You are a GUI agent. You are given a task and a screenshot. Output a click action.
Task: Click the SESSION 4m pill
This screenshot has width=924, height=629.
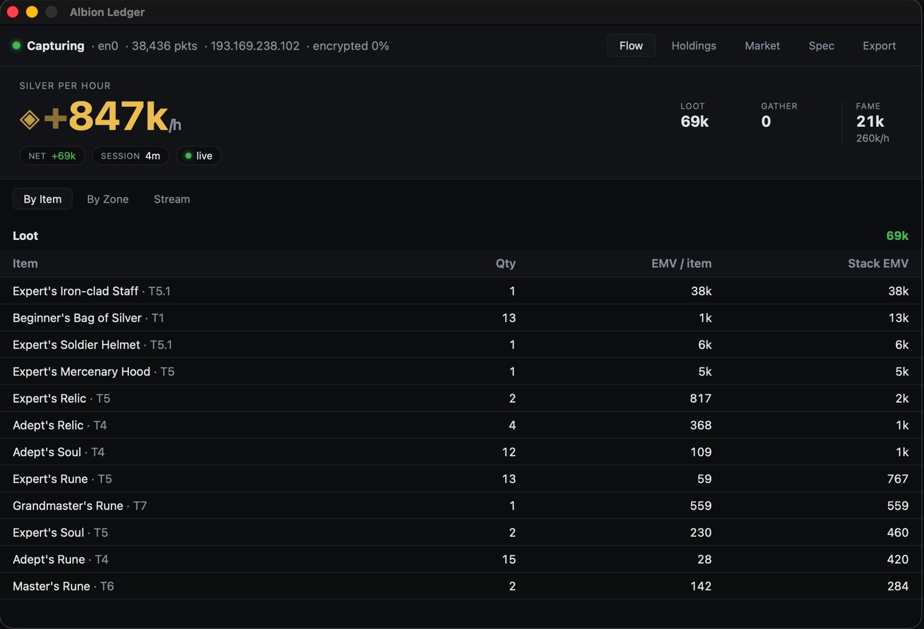[131, 156]
